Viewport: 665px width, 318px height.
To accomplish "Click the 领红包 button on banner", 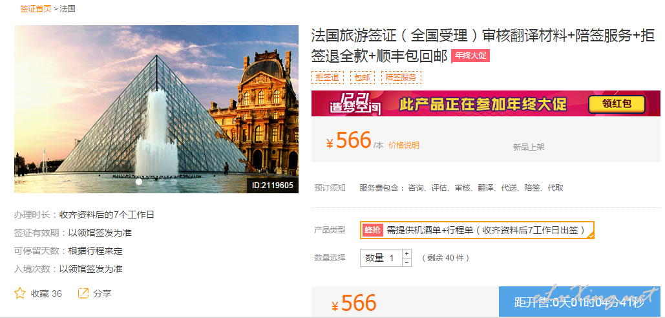I will click(617, 104).
